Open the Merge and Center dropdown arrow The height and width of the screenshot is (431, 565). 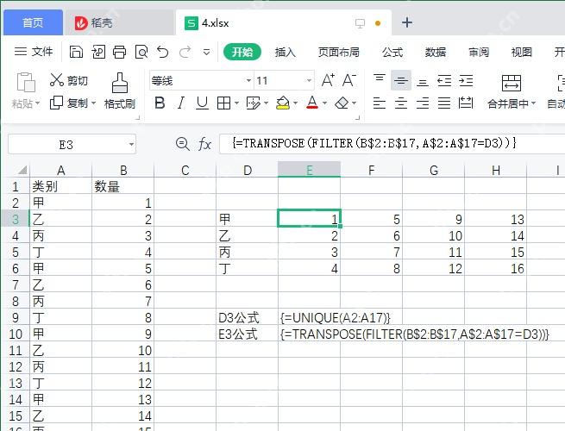(x=533, y=103)
